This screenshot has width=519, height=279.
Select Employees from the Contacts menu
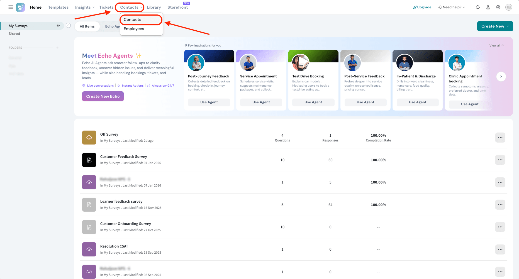point(134,29)
